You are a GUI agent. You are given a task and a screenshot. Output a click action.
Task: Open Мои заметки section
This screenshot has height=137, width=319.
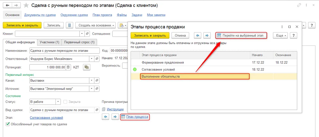coord(156,15)
